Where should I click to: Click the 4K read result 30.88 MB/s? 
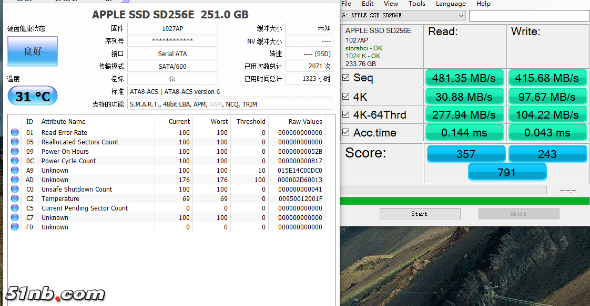coord(464,97)
